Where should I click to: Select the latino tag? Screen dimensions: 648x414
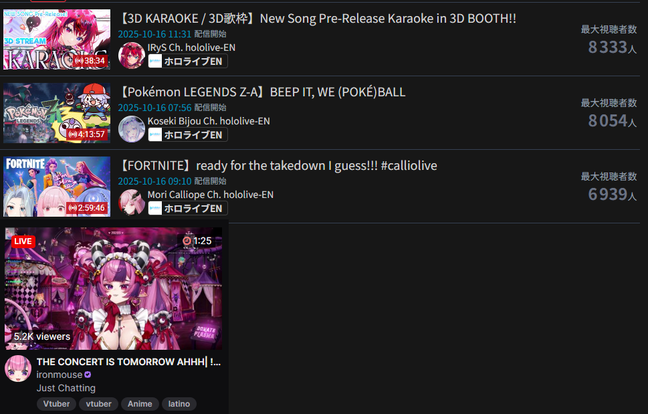179,404
